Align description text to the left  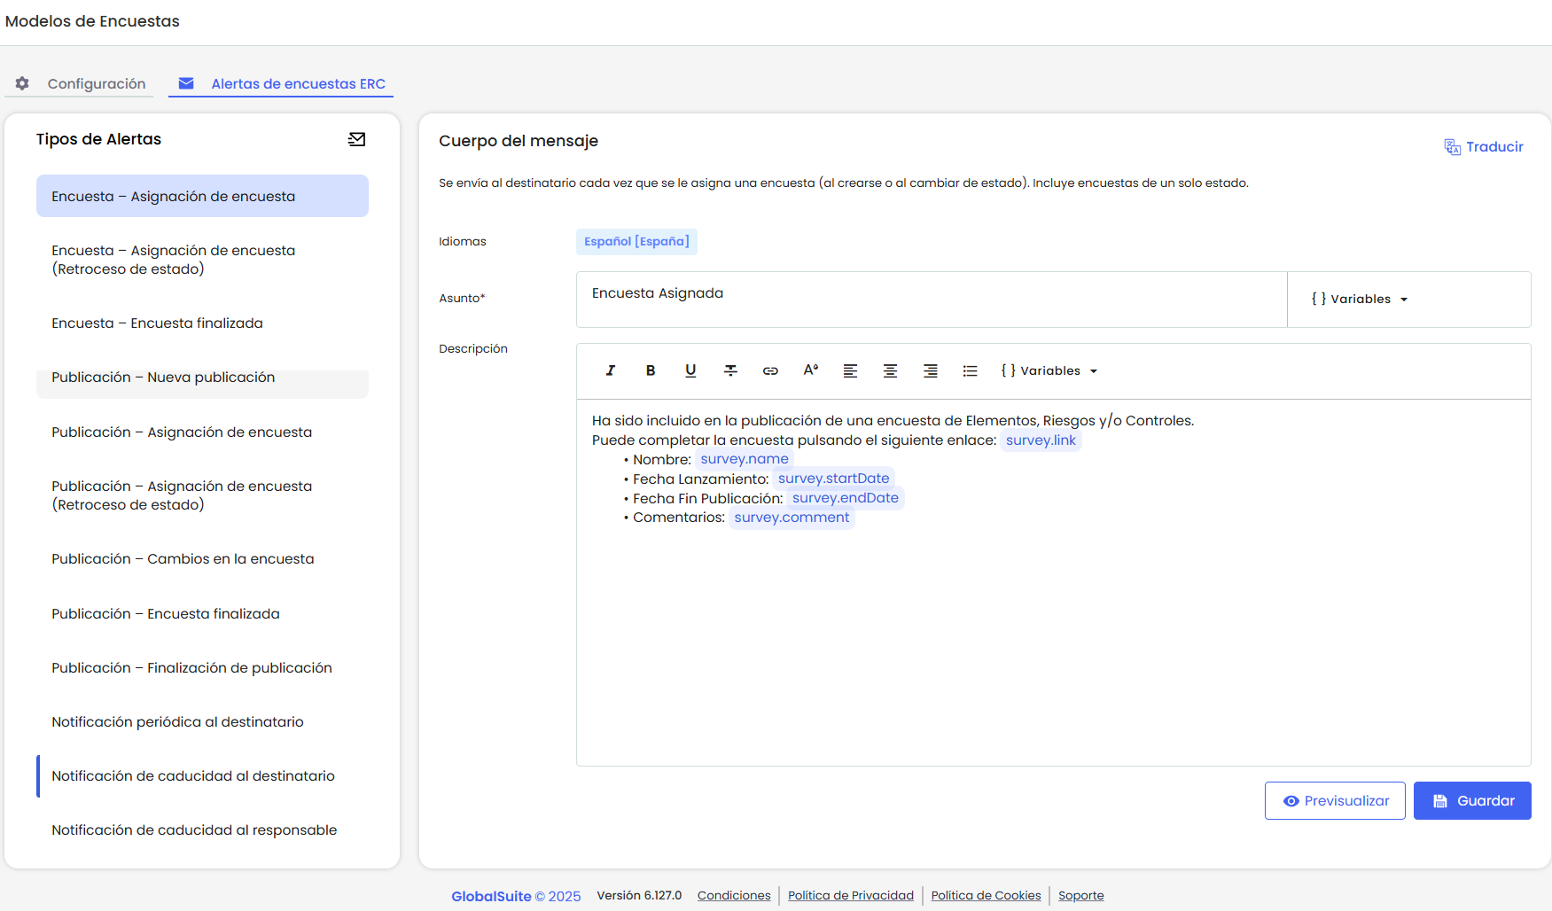pos(850,370)
